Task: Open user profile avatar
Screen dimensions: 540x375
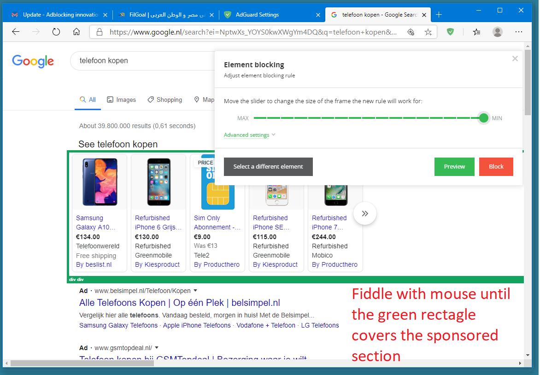Action: click(497, 32)
